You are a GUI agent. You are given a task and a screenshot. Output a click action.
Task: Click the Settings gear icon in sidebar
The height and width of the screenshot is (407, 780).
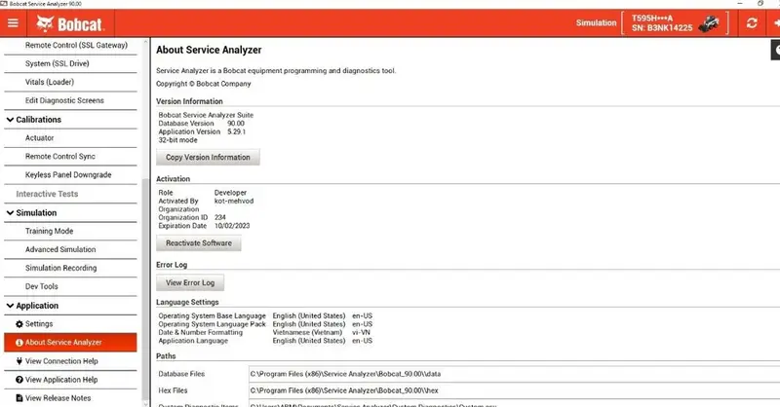[x=19, y=324]
